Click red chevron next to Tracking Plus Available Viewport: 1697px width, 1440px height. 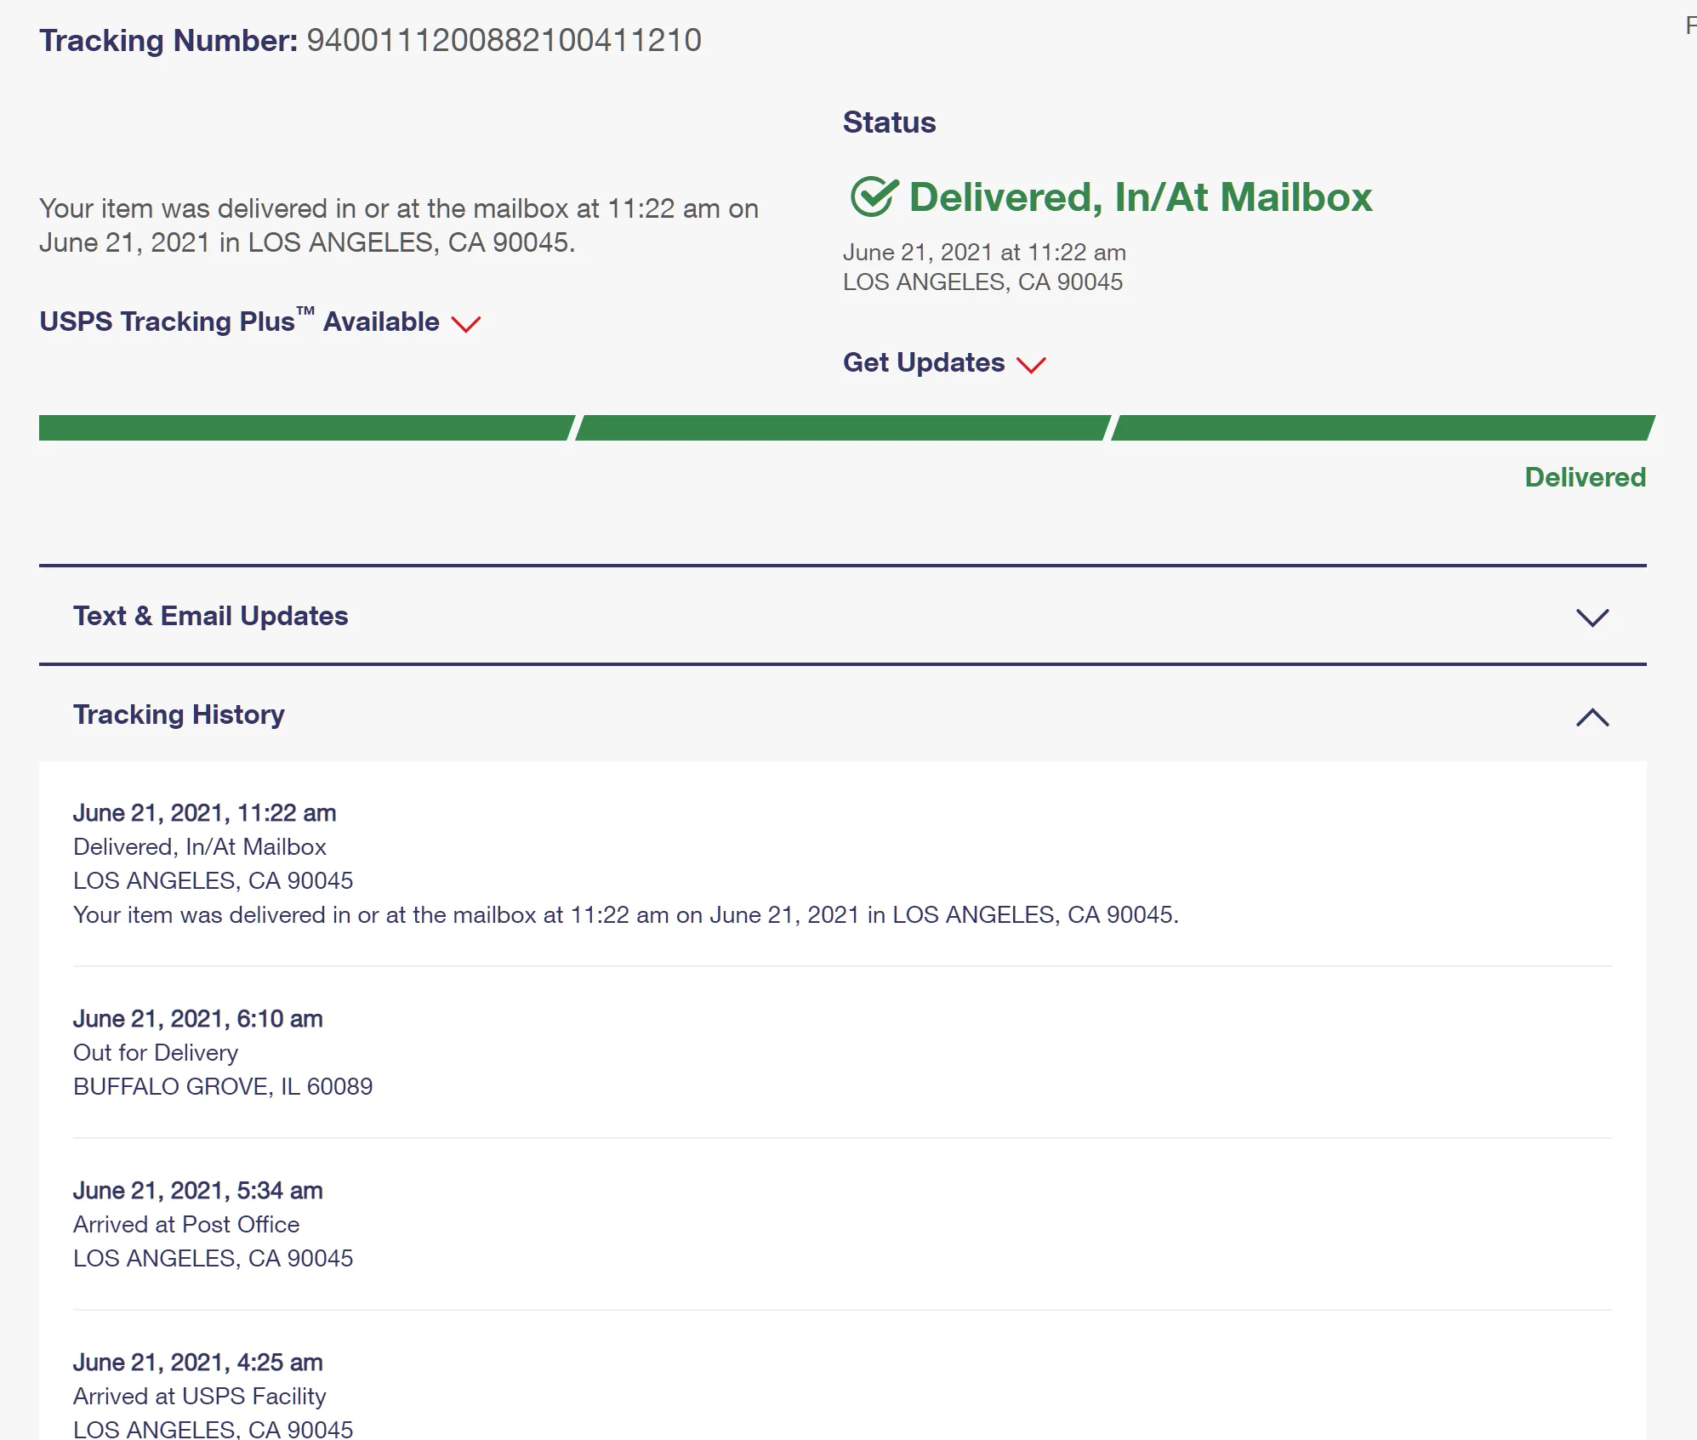pyautogui.click(x=466, y=324)
